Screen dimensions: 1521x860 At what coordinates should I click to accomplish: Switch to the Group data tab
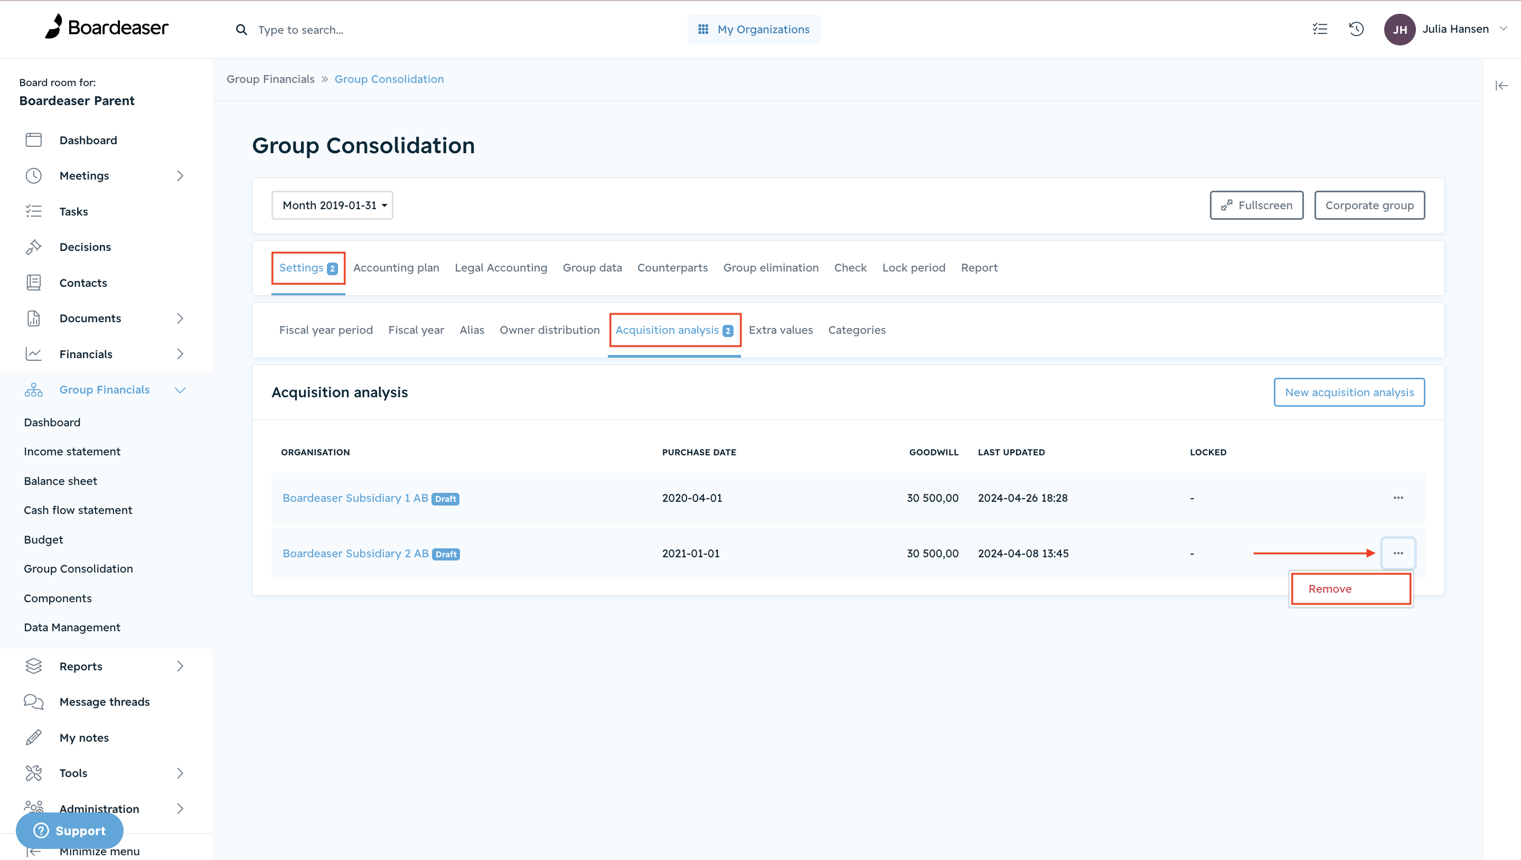click(x=592, y=268)
